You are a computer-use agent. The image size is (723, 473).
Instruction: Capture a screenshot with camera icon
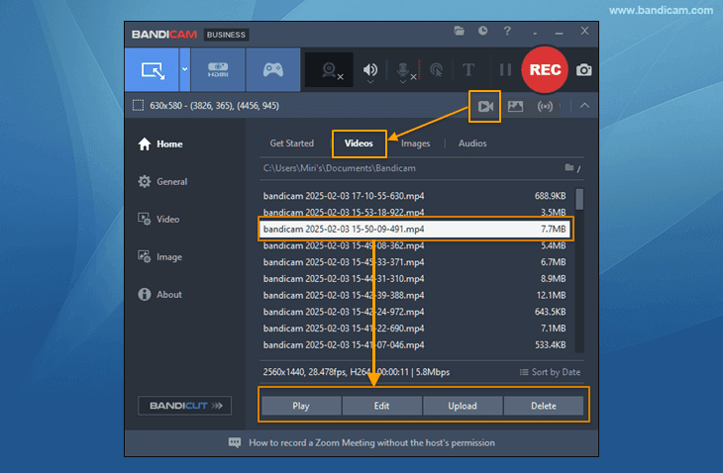583,70
